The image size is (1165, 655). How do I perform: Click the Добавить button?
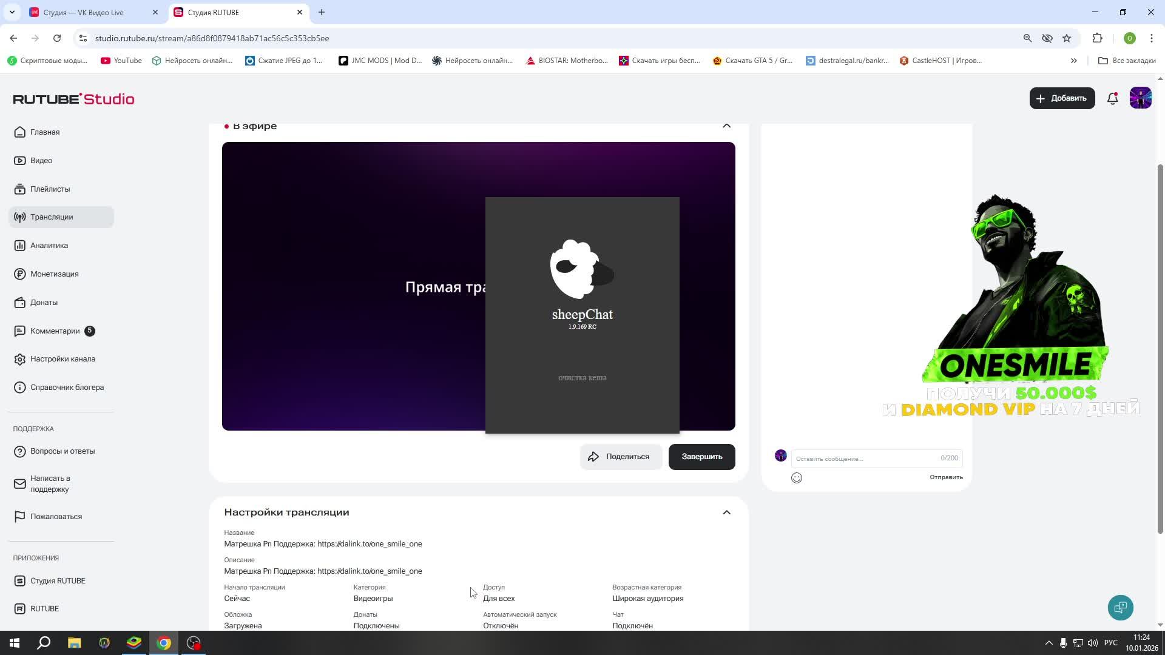[1061, 98]
